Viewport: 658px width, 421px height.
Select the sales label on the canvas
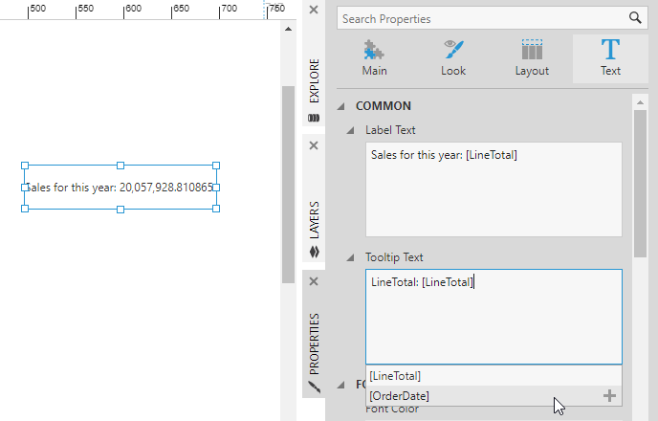click(120, 188)
